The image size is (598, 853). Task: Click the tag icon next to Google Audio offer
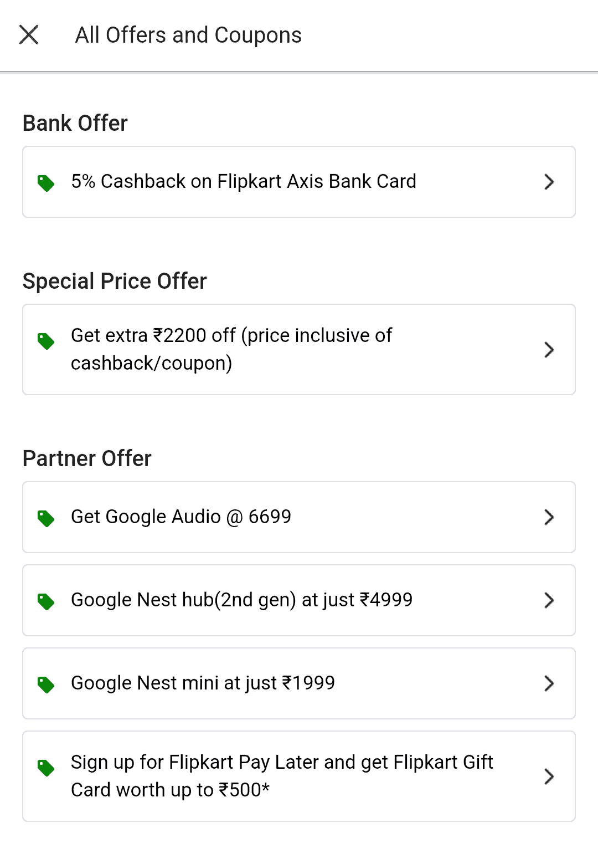pos(46,518)
